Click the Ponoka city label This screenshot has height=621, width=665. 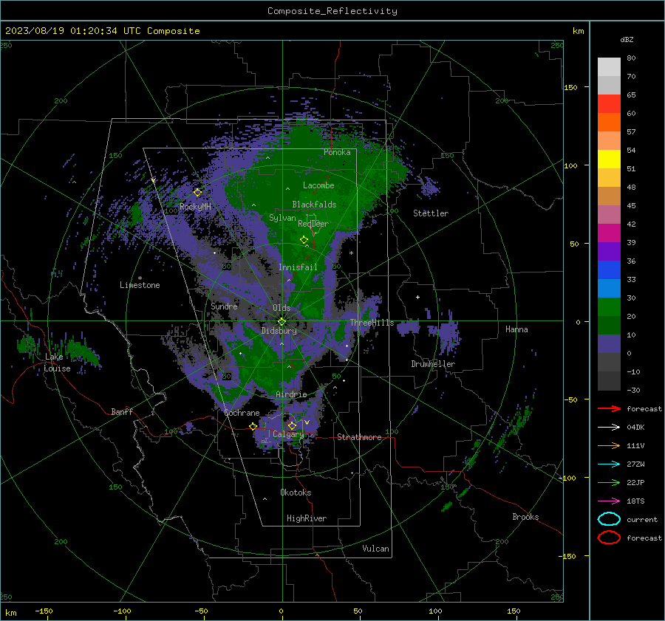[x=337, y=152]
